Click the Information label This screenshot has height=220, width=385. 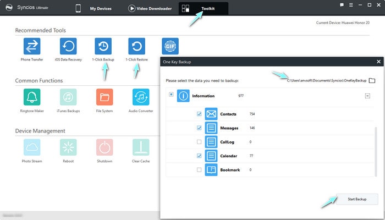(204, 96)
